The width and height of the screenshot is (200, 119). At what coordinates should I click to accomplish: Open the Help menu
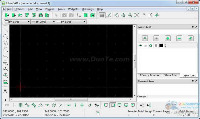pos(100,9)
